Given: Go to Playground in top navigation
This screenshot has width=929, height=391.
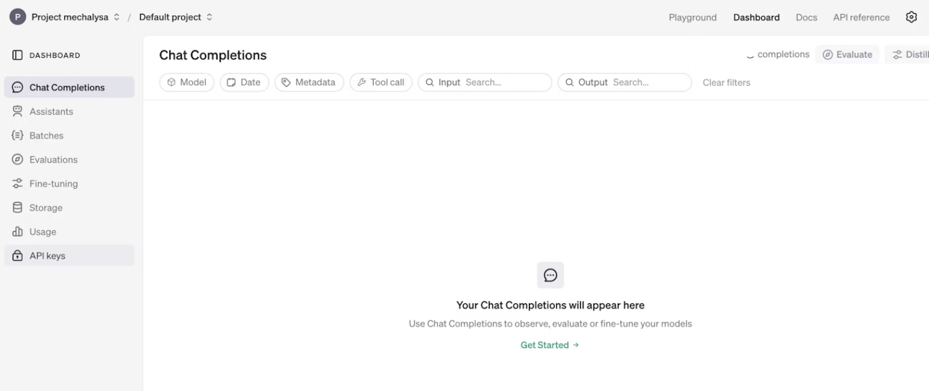Looking at the screenshot, I should pyautogui.click(x=692, y=18).
